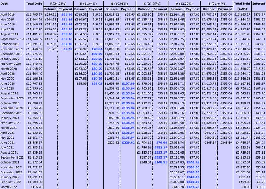Select end-of-month debt value £15,185.27
The width and height of the screenshot is (266, 189).
click(242, 14)
